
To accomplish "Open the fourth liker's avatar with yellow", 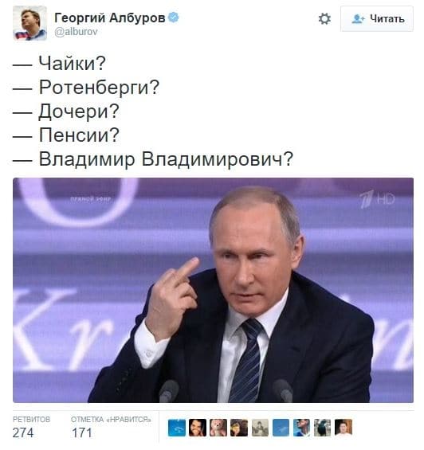I will pos(239,428).
